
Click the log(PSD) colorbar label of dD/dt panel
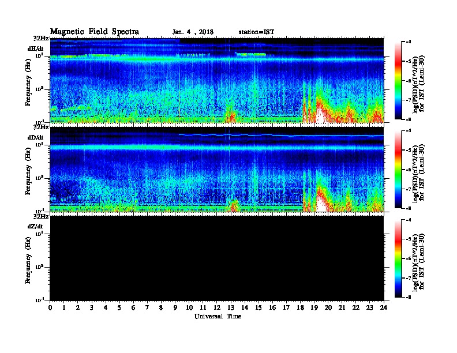pyautogui.click(x=418, y=173)
